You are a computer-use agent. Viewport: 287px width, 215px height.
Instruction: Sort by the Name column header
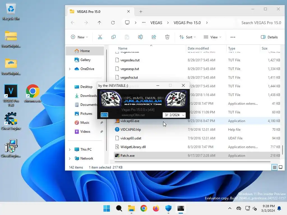(123, 48)
